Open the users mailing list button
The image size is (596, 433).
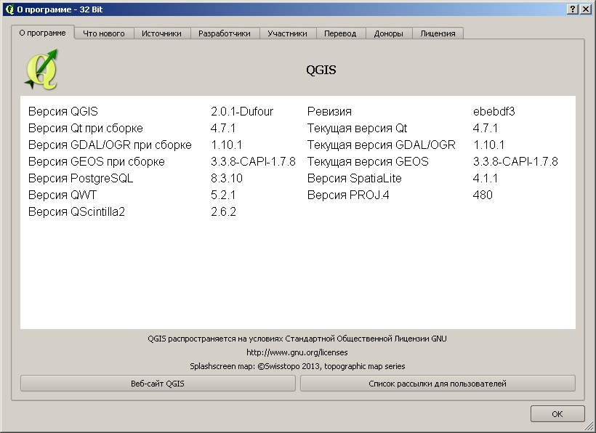point(439,383)
